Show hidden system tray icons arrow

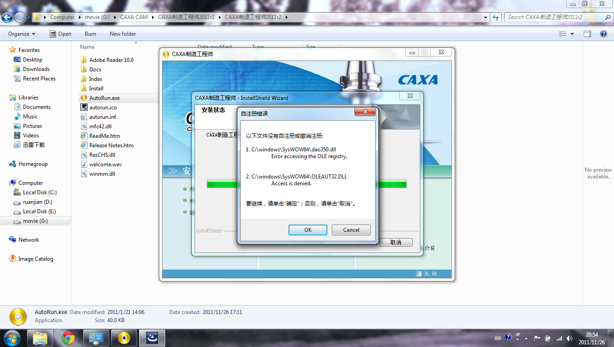pyautogui.click(x=526, y=338)
